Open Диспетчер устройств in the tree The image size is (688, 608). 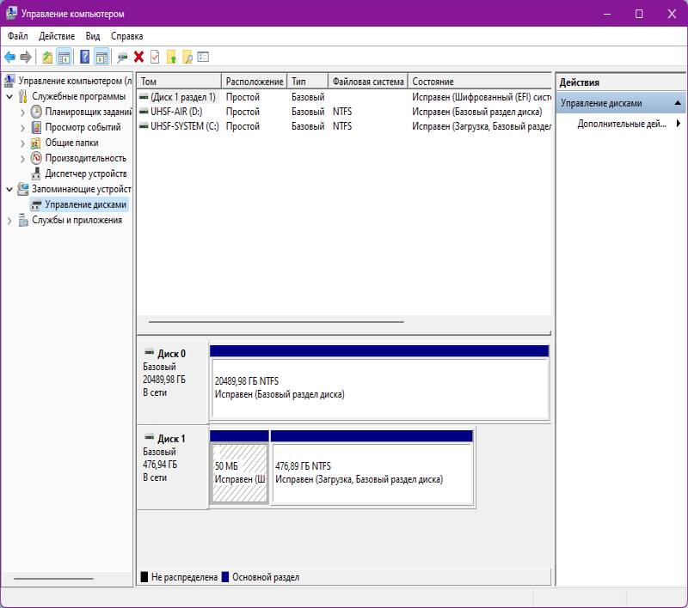[85, 173]
